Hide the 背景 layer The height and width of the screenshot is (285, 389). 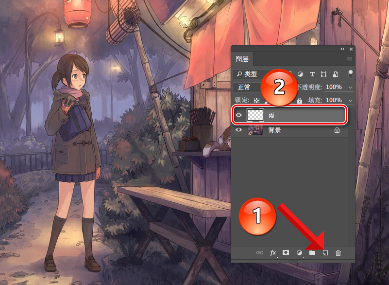coord(238,130)
